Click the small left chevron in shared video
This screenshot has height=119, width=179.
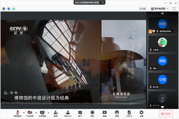21,93
